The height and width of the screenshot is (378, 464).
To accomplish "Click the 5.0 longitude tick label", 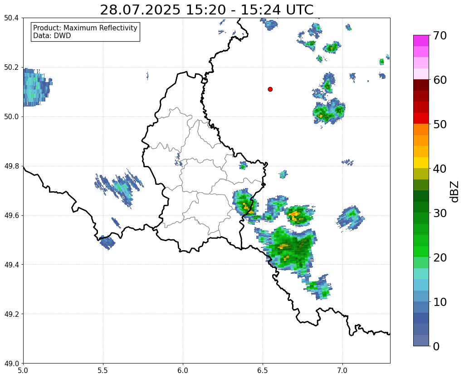I will click(x=23, y=371).
